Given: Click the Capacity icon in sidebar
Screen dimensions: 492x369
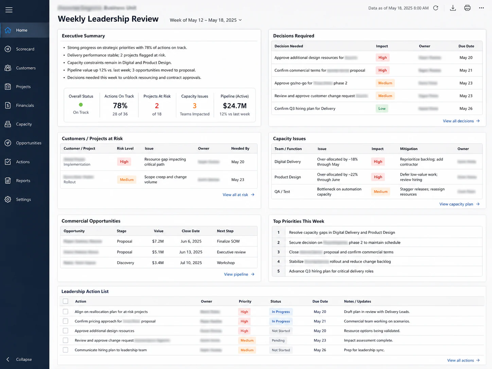Looking at the screenshot, I should click(x=8, y=124).
